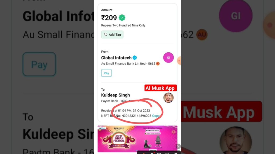Tap the Global Infotech sender name in the card
Viewport: 275px width, 154px height.
pyautogui.click(x=116, y=58)
